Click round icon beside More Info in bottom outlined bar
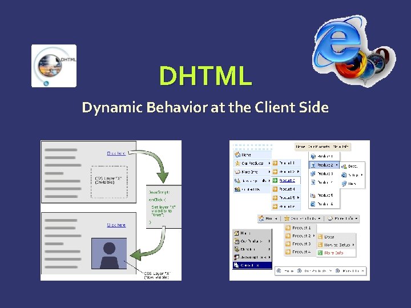This screenshot has height=308, width=411. click(x=337, y=271)
